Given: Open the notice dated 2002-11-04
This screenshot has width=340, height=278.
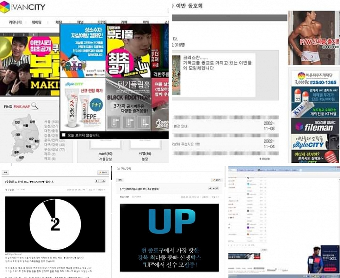Looking at the screenshot, I should (x=225, y=144).
